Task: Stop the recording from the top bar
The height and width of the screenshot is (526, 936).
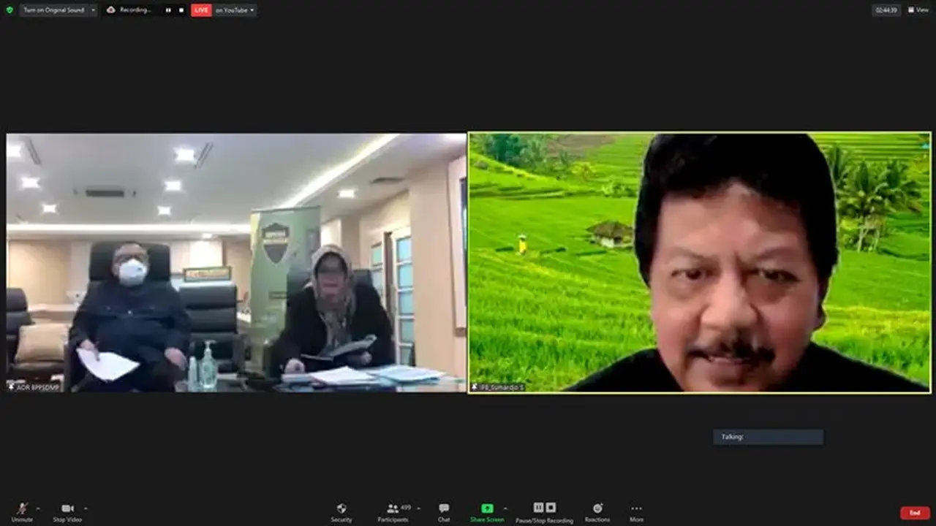Action: click(x=181, y=10)
